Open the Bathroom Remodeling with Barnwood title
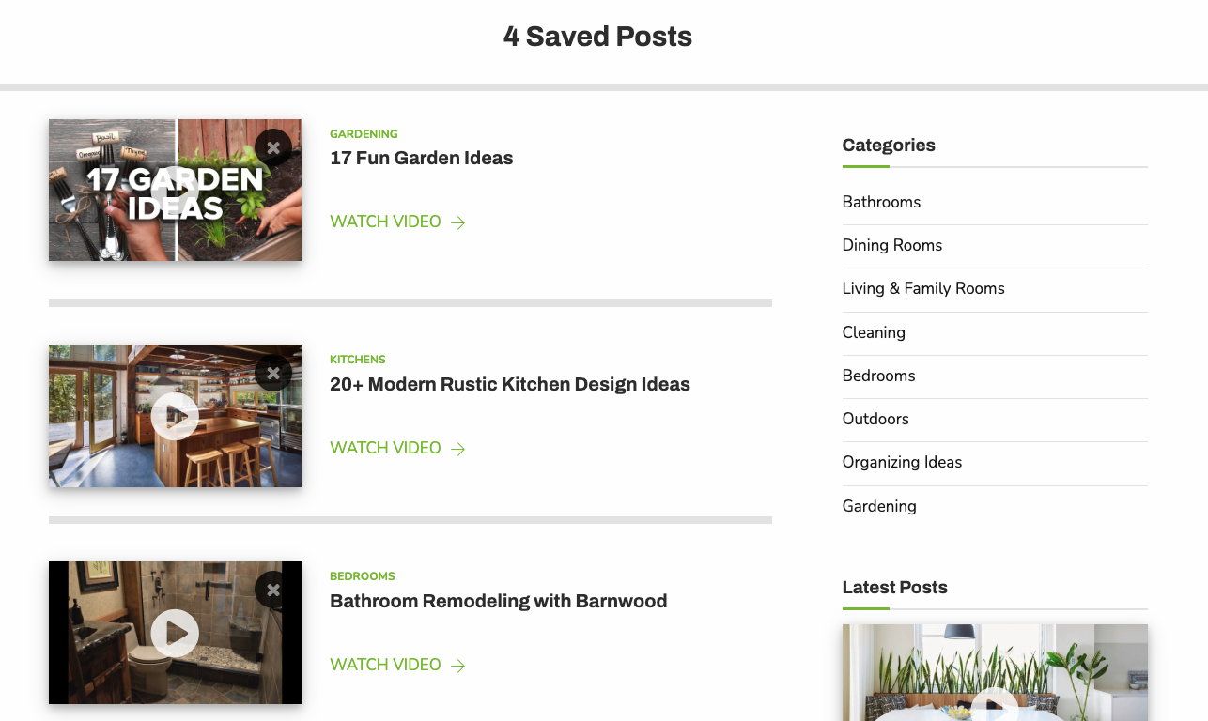1208x721 pixels. 498,601
